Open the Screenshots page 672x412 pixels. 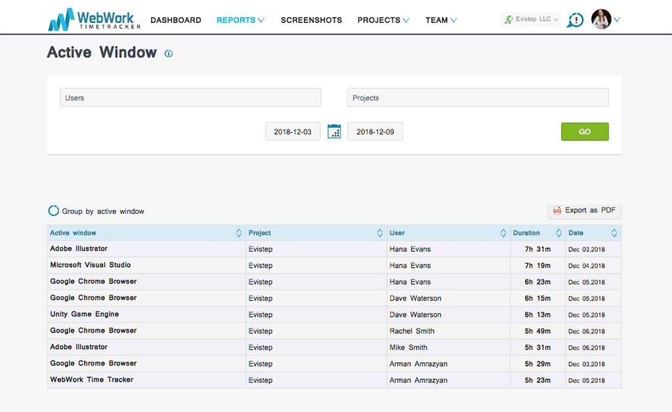(311, 20)
